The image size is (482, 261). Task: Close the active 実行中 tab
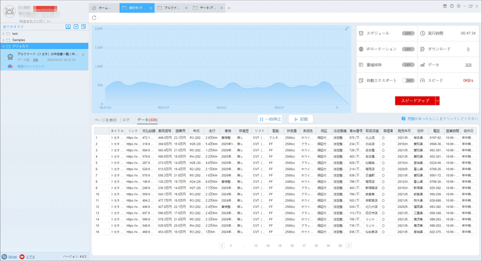151,8
